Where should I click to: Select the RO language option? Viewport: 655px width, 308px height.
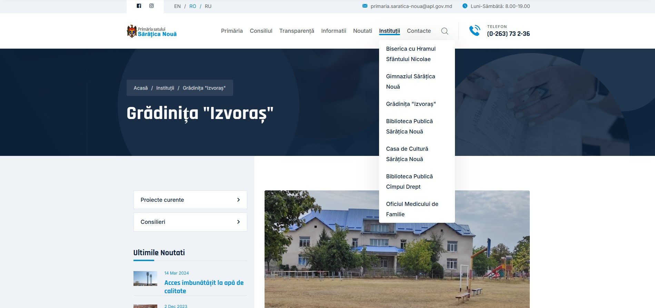(192, 6)
